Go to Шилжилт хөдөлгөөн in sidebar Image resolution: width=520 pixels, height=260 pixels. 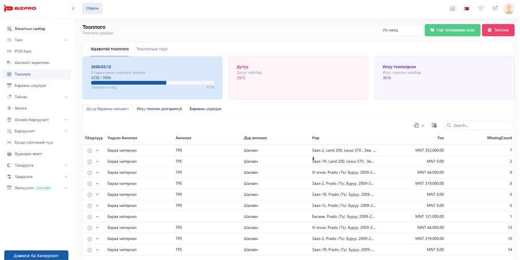pos(36,62)
